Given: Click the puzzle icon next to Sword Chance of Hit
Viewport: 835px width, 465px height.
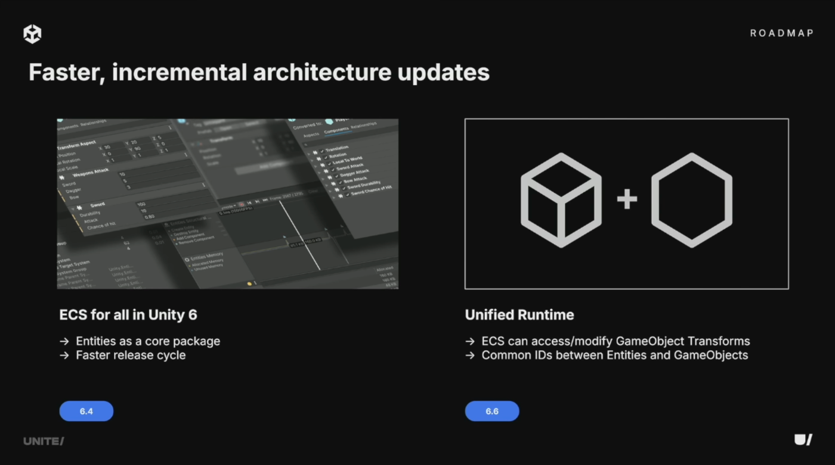Looking at the screenshot, I should point(341,196).
